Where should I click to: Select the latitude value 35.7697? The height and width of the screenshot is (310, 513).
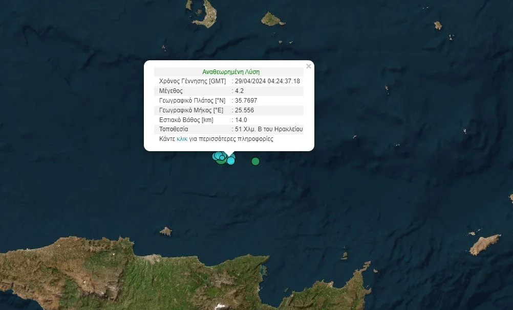coord(246,101)
